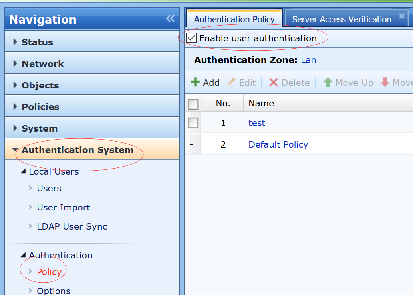Click the Lan authentication zone link
Viewport: 413px width, 295px height.
308,60
